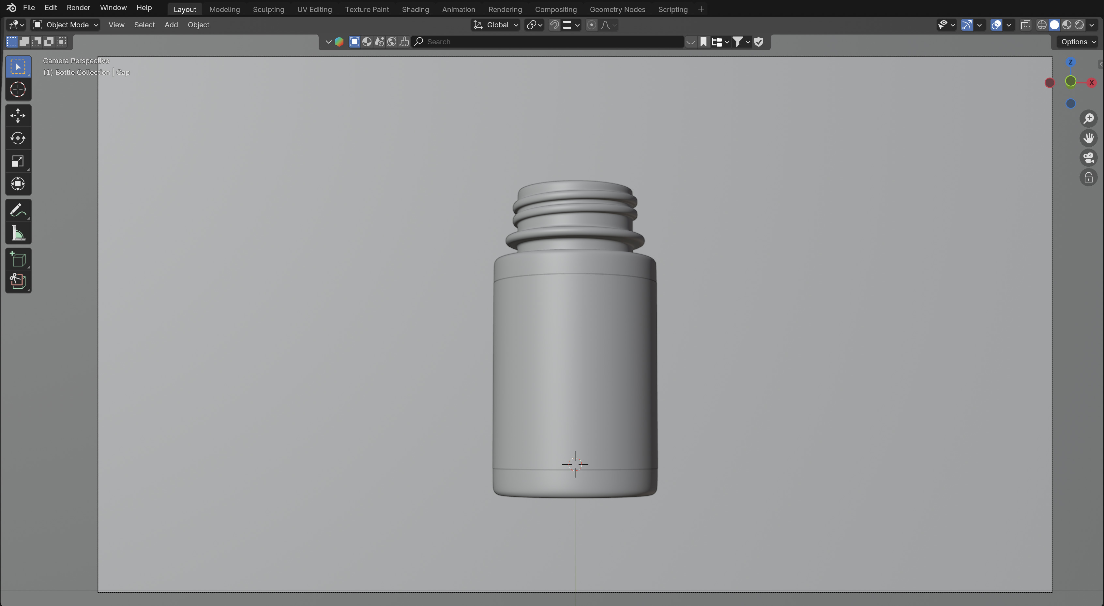Choose the Annotate pencil tool

(x=18, y=210)
